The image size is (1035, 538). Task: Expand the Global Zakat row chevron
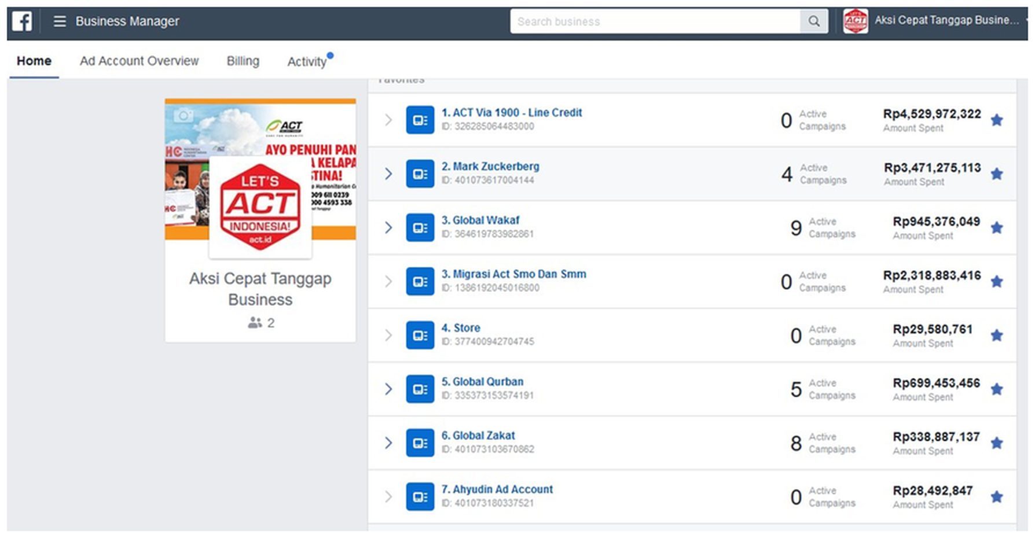pyautogui.click(x=388, y=443)
